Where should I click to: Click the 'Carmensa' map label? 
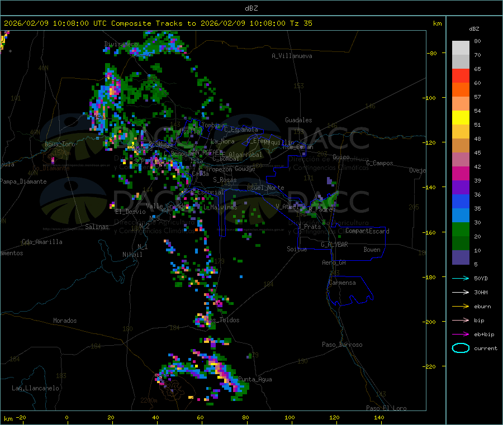pyautogui.click(x=342, y=283)
